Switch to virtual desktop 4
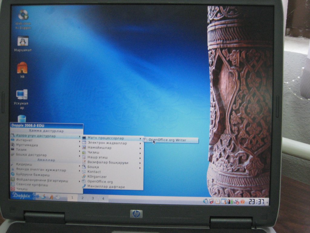This screenshot has height=233, width=310. 103,198
